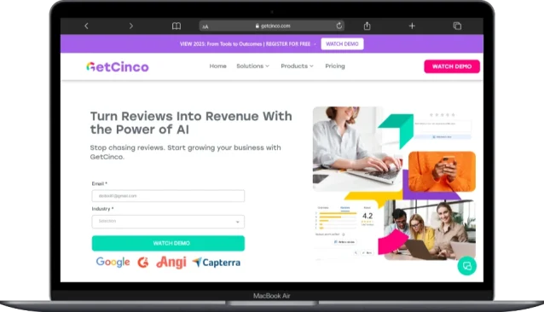The width and height of the screenshot is (544, 312).
Task: Open the REGISTER FOR FREE banner link
Action: click(x=288, y=44)
